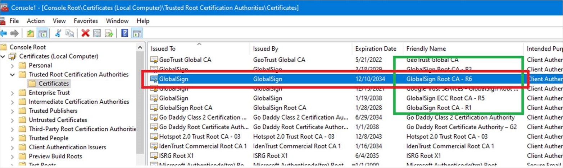Image resolution: width=563 pixels, height=168 pixels.
Task: Expand the Trusted People arrow
Action: pyautogui.click(x=13, y=138)
